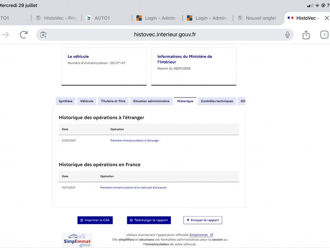330x248 pixels.
Task: Click Première immatriculation d'un véhicule d'occasion link
Action: click(133, 188)
